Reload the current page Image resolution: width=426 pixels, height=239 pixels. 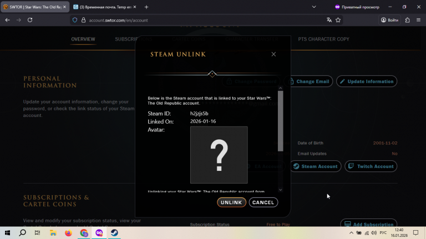[30, 20]
